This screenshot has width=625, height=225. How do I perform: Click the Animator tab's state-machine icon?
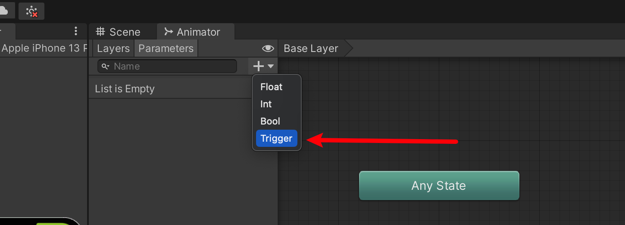click(169, 32)
